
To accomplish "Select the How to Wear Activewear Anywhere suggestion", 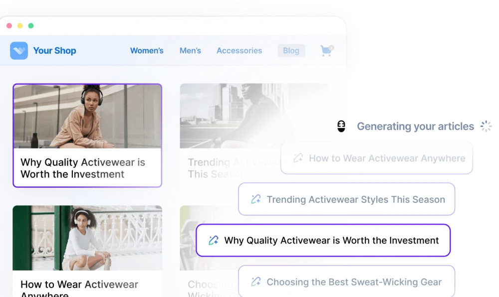I will pyautogui.click(x=377, y=158).
